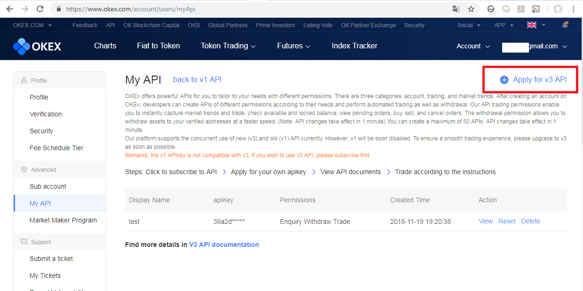Click the browser address bar URL

[x=131, y=9]
